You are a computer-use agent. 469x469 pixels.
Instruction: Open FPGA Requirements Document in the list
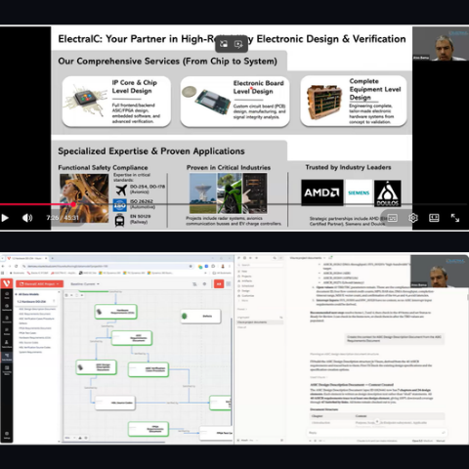[35, 328]
